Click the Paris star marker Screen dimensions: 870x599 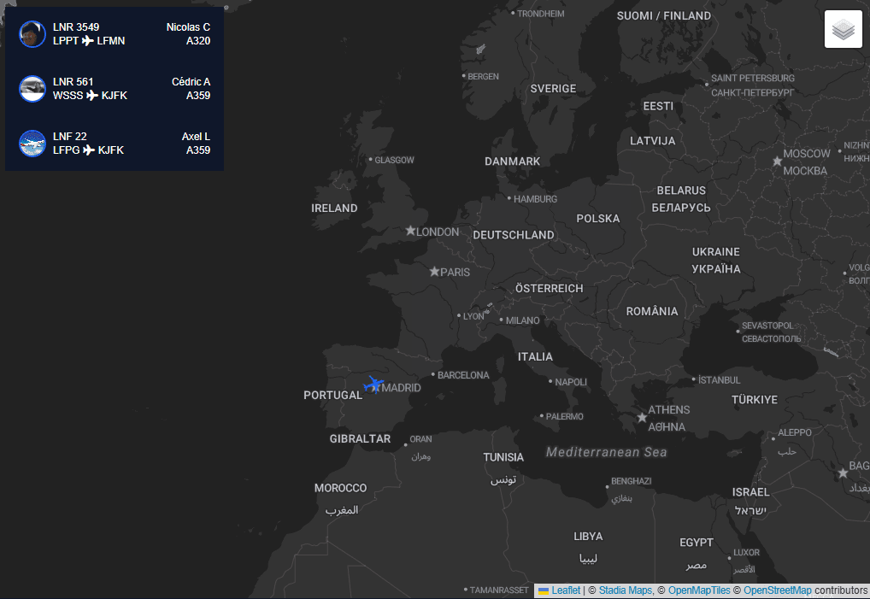(434, 272)
